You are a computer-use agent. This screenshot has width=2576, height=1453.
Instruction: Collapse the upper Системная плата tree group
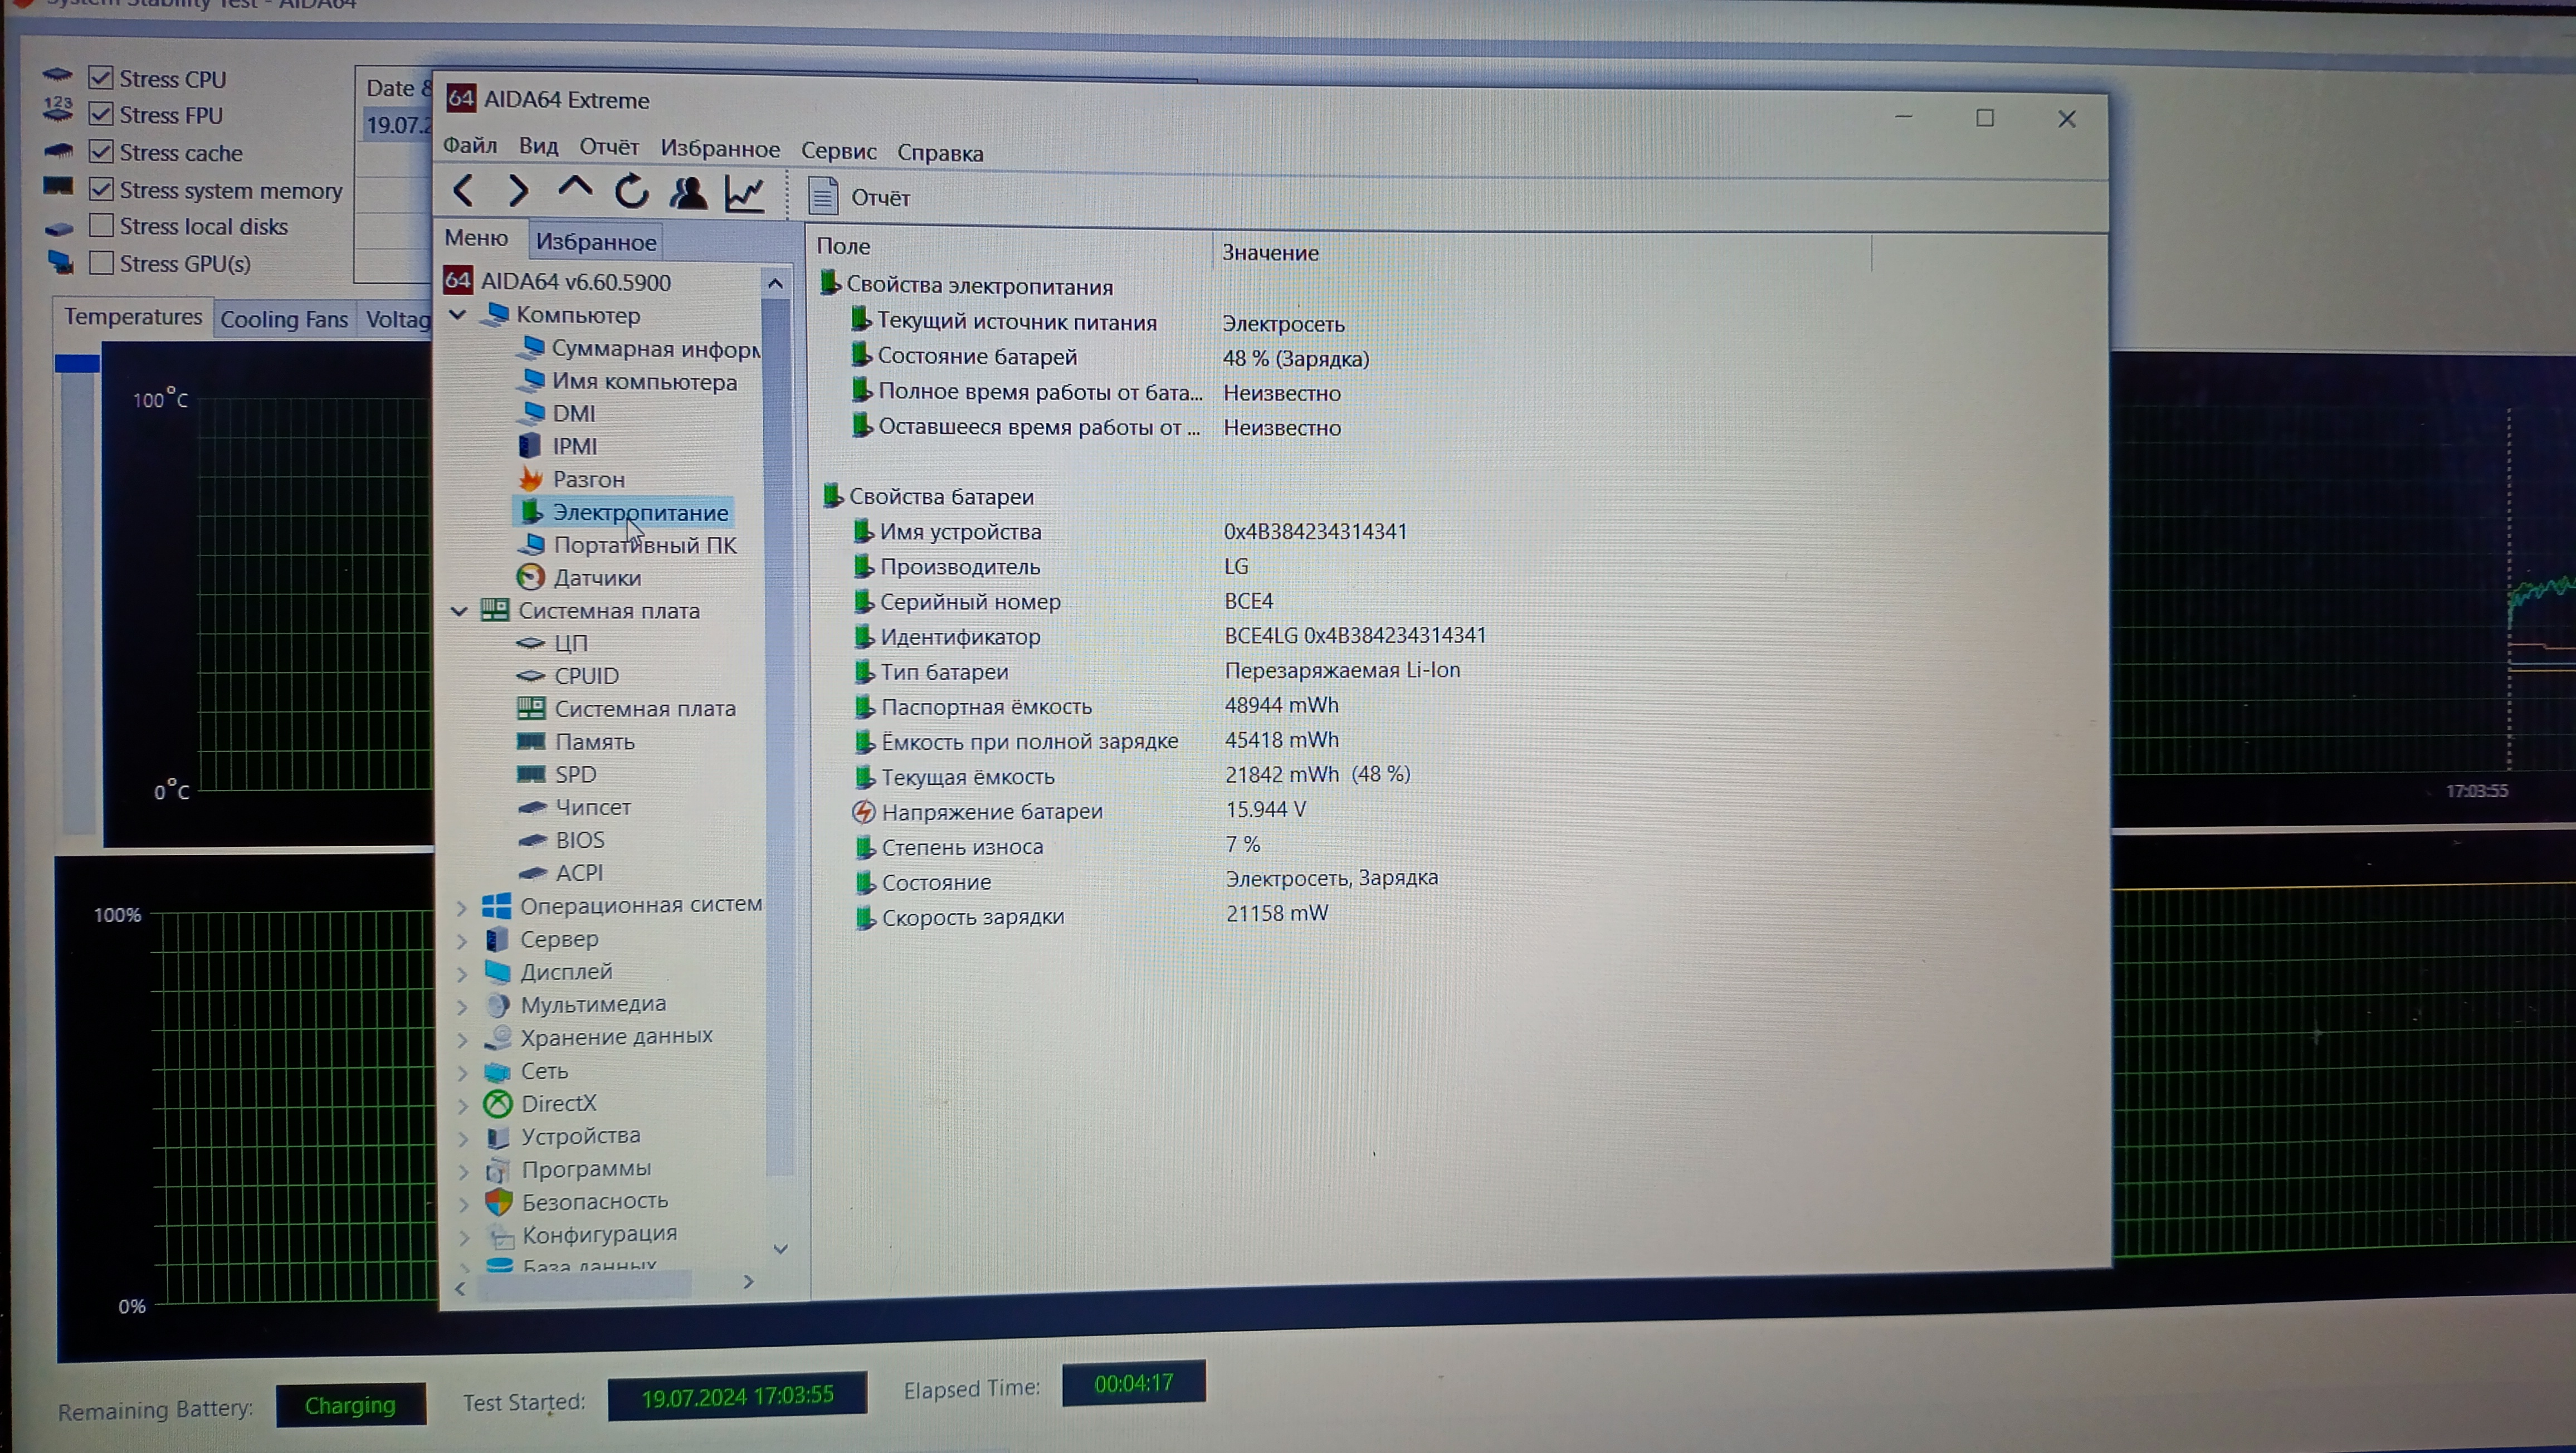pos(459,611)
